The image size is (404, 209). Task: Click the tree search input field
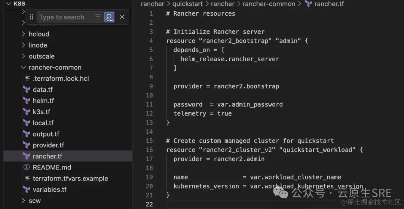point(64,17)
